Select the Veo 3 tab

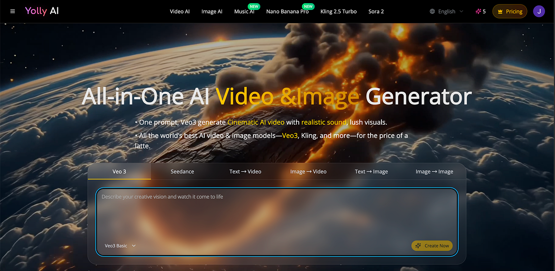(119, 171)
